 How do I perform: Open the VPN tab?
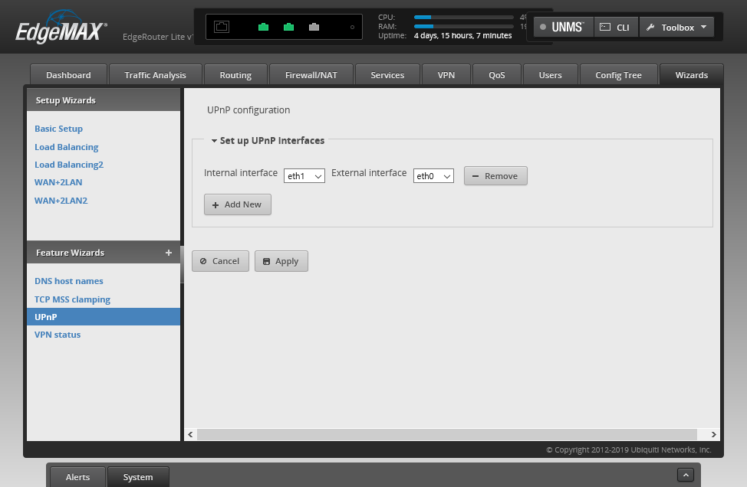446,75
